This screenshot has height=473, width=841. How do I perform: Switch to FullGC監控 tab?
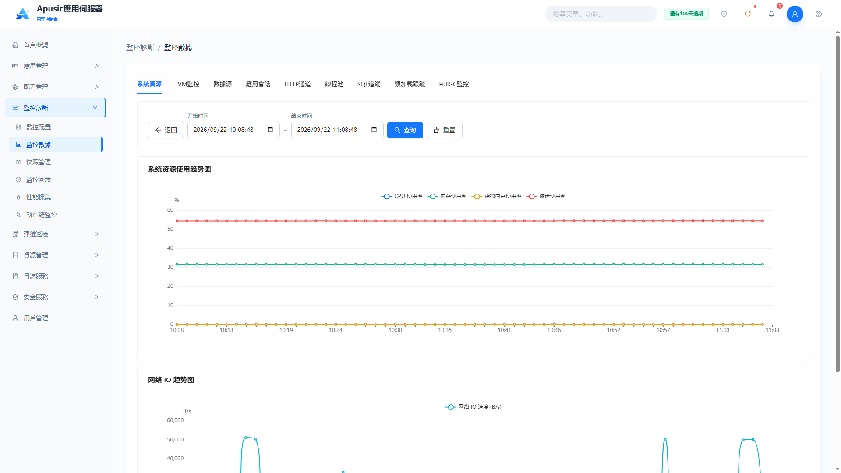pyautogui.click(x=454, y=84)
